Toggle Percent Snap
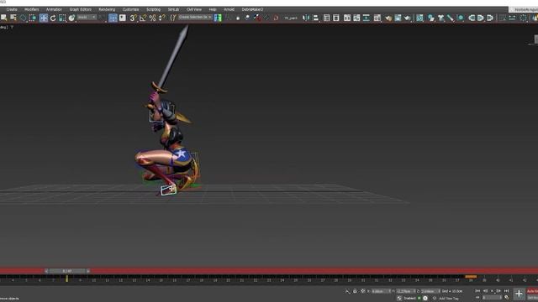This screenshot has height=302, width=538. (152, 18)
